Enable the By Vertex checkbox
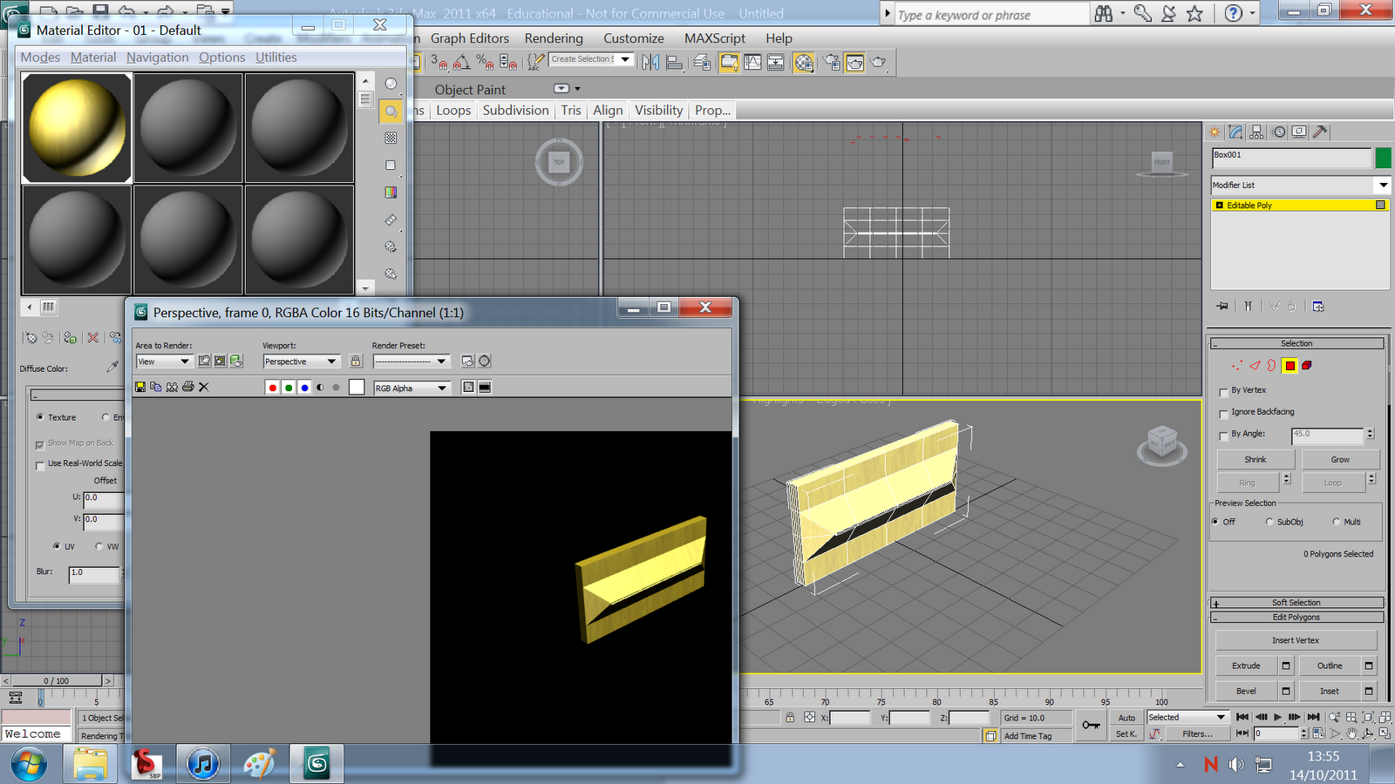Viewport: 1395px width, 784px height. (1224, 392)
